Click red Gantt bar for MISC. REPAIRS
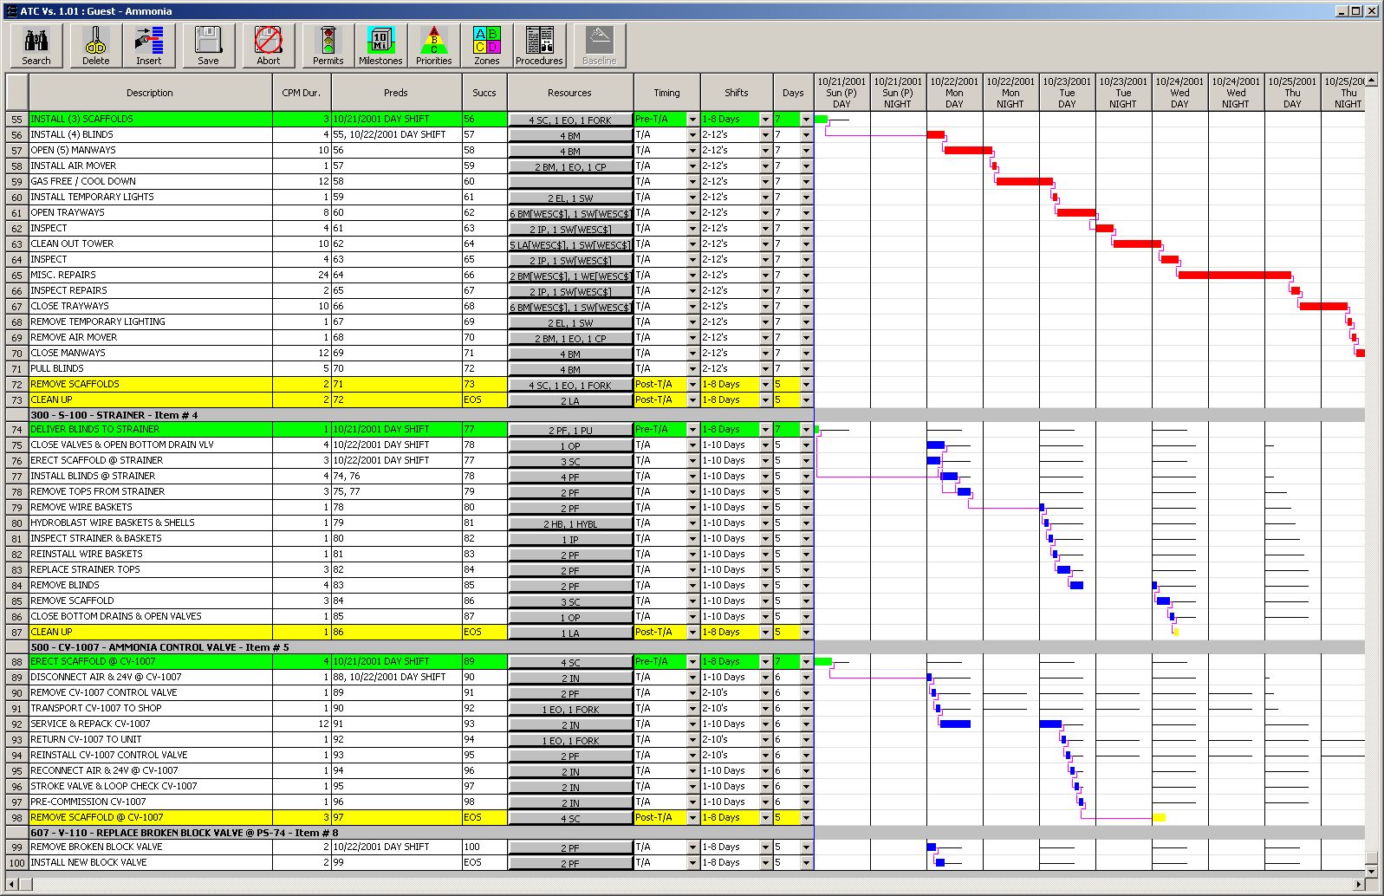1384x896 pixels. pyautogui.click(x=1235, y=275)
